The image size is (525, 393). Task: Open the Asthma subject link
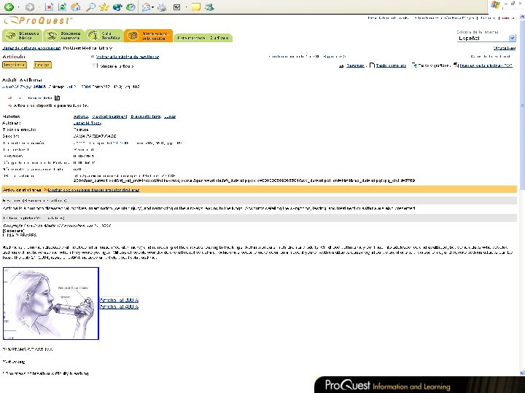pos(81,116)
